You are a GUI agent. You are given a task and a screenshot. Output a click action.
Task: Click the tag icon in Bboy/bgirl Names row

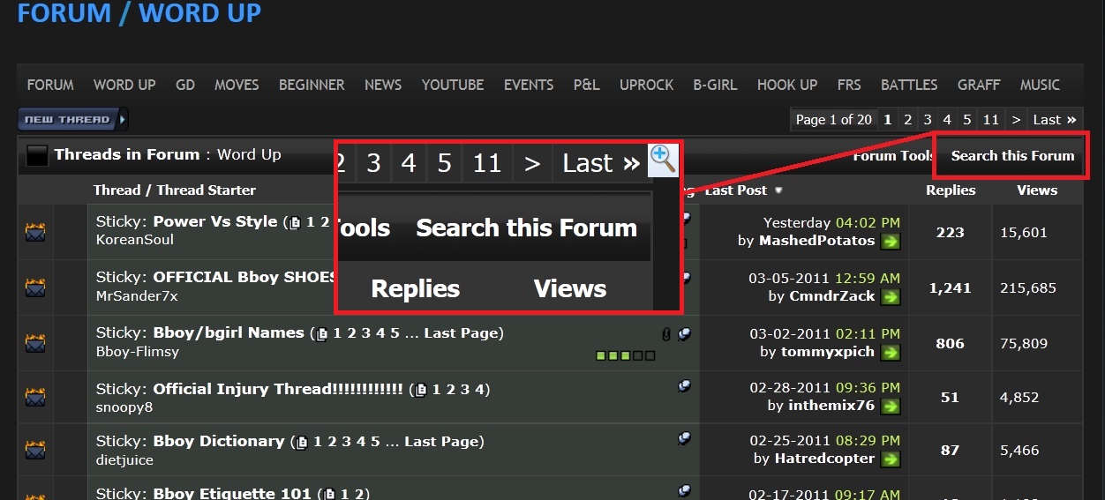coord(684,334)
